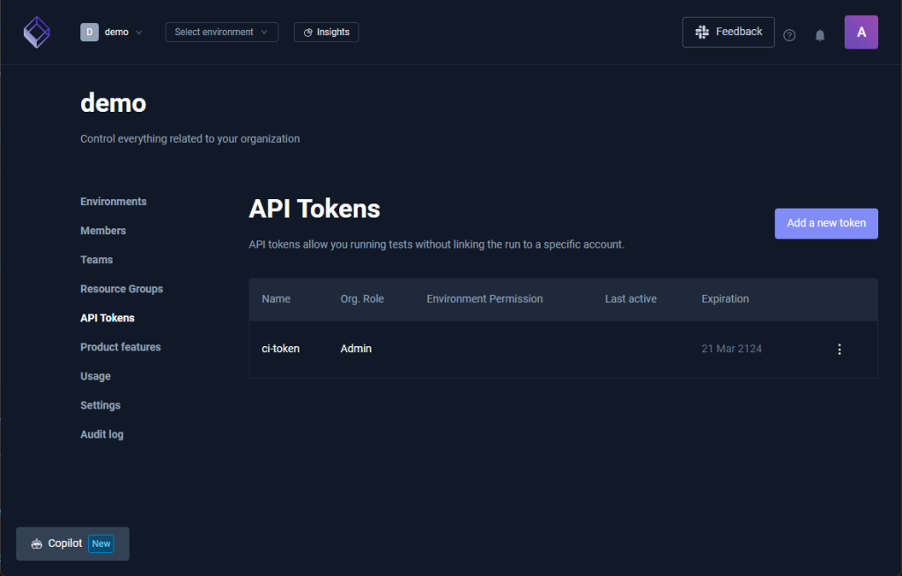Image resolution: width=902 pixels, height=576 pixels.
Task: Open the help question mark icon
Action: pos(789,35)
